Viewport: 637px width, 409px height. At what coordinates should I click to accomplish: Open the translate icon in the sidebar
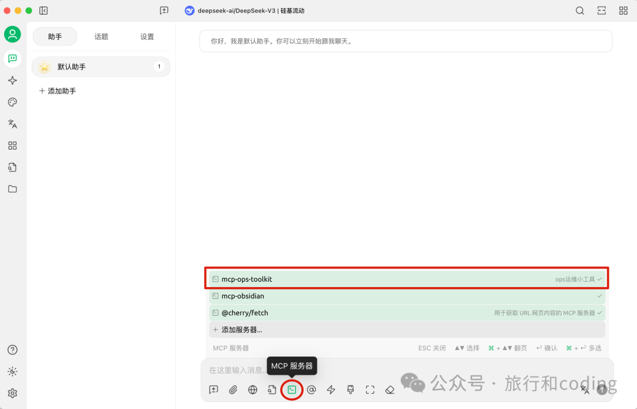click(12, 124)
